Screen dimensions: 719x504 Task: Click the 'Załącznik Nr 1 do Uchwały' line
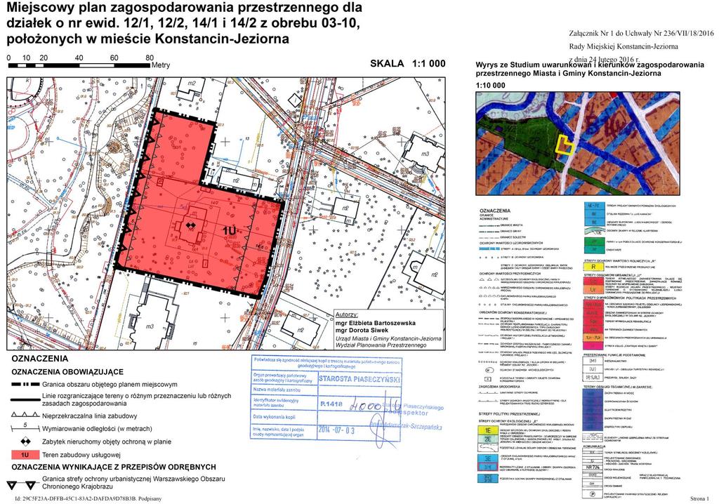tap(641, 34)
